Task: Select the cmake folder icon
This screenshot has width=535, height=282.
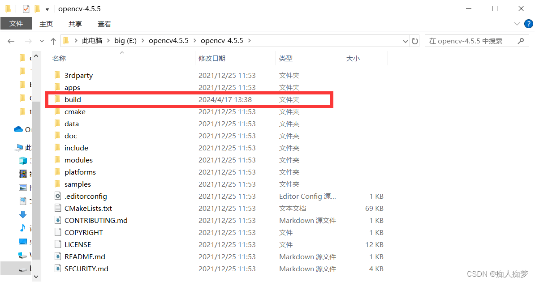Action: pos(57,111)
